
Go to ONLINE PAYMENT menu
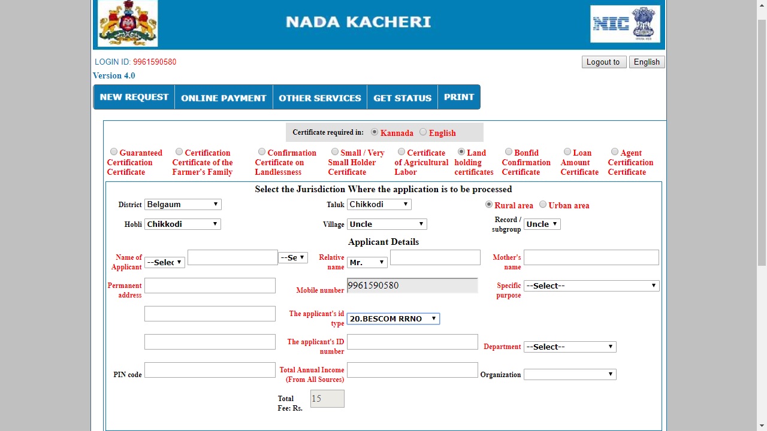point(224,98)
